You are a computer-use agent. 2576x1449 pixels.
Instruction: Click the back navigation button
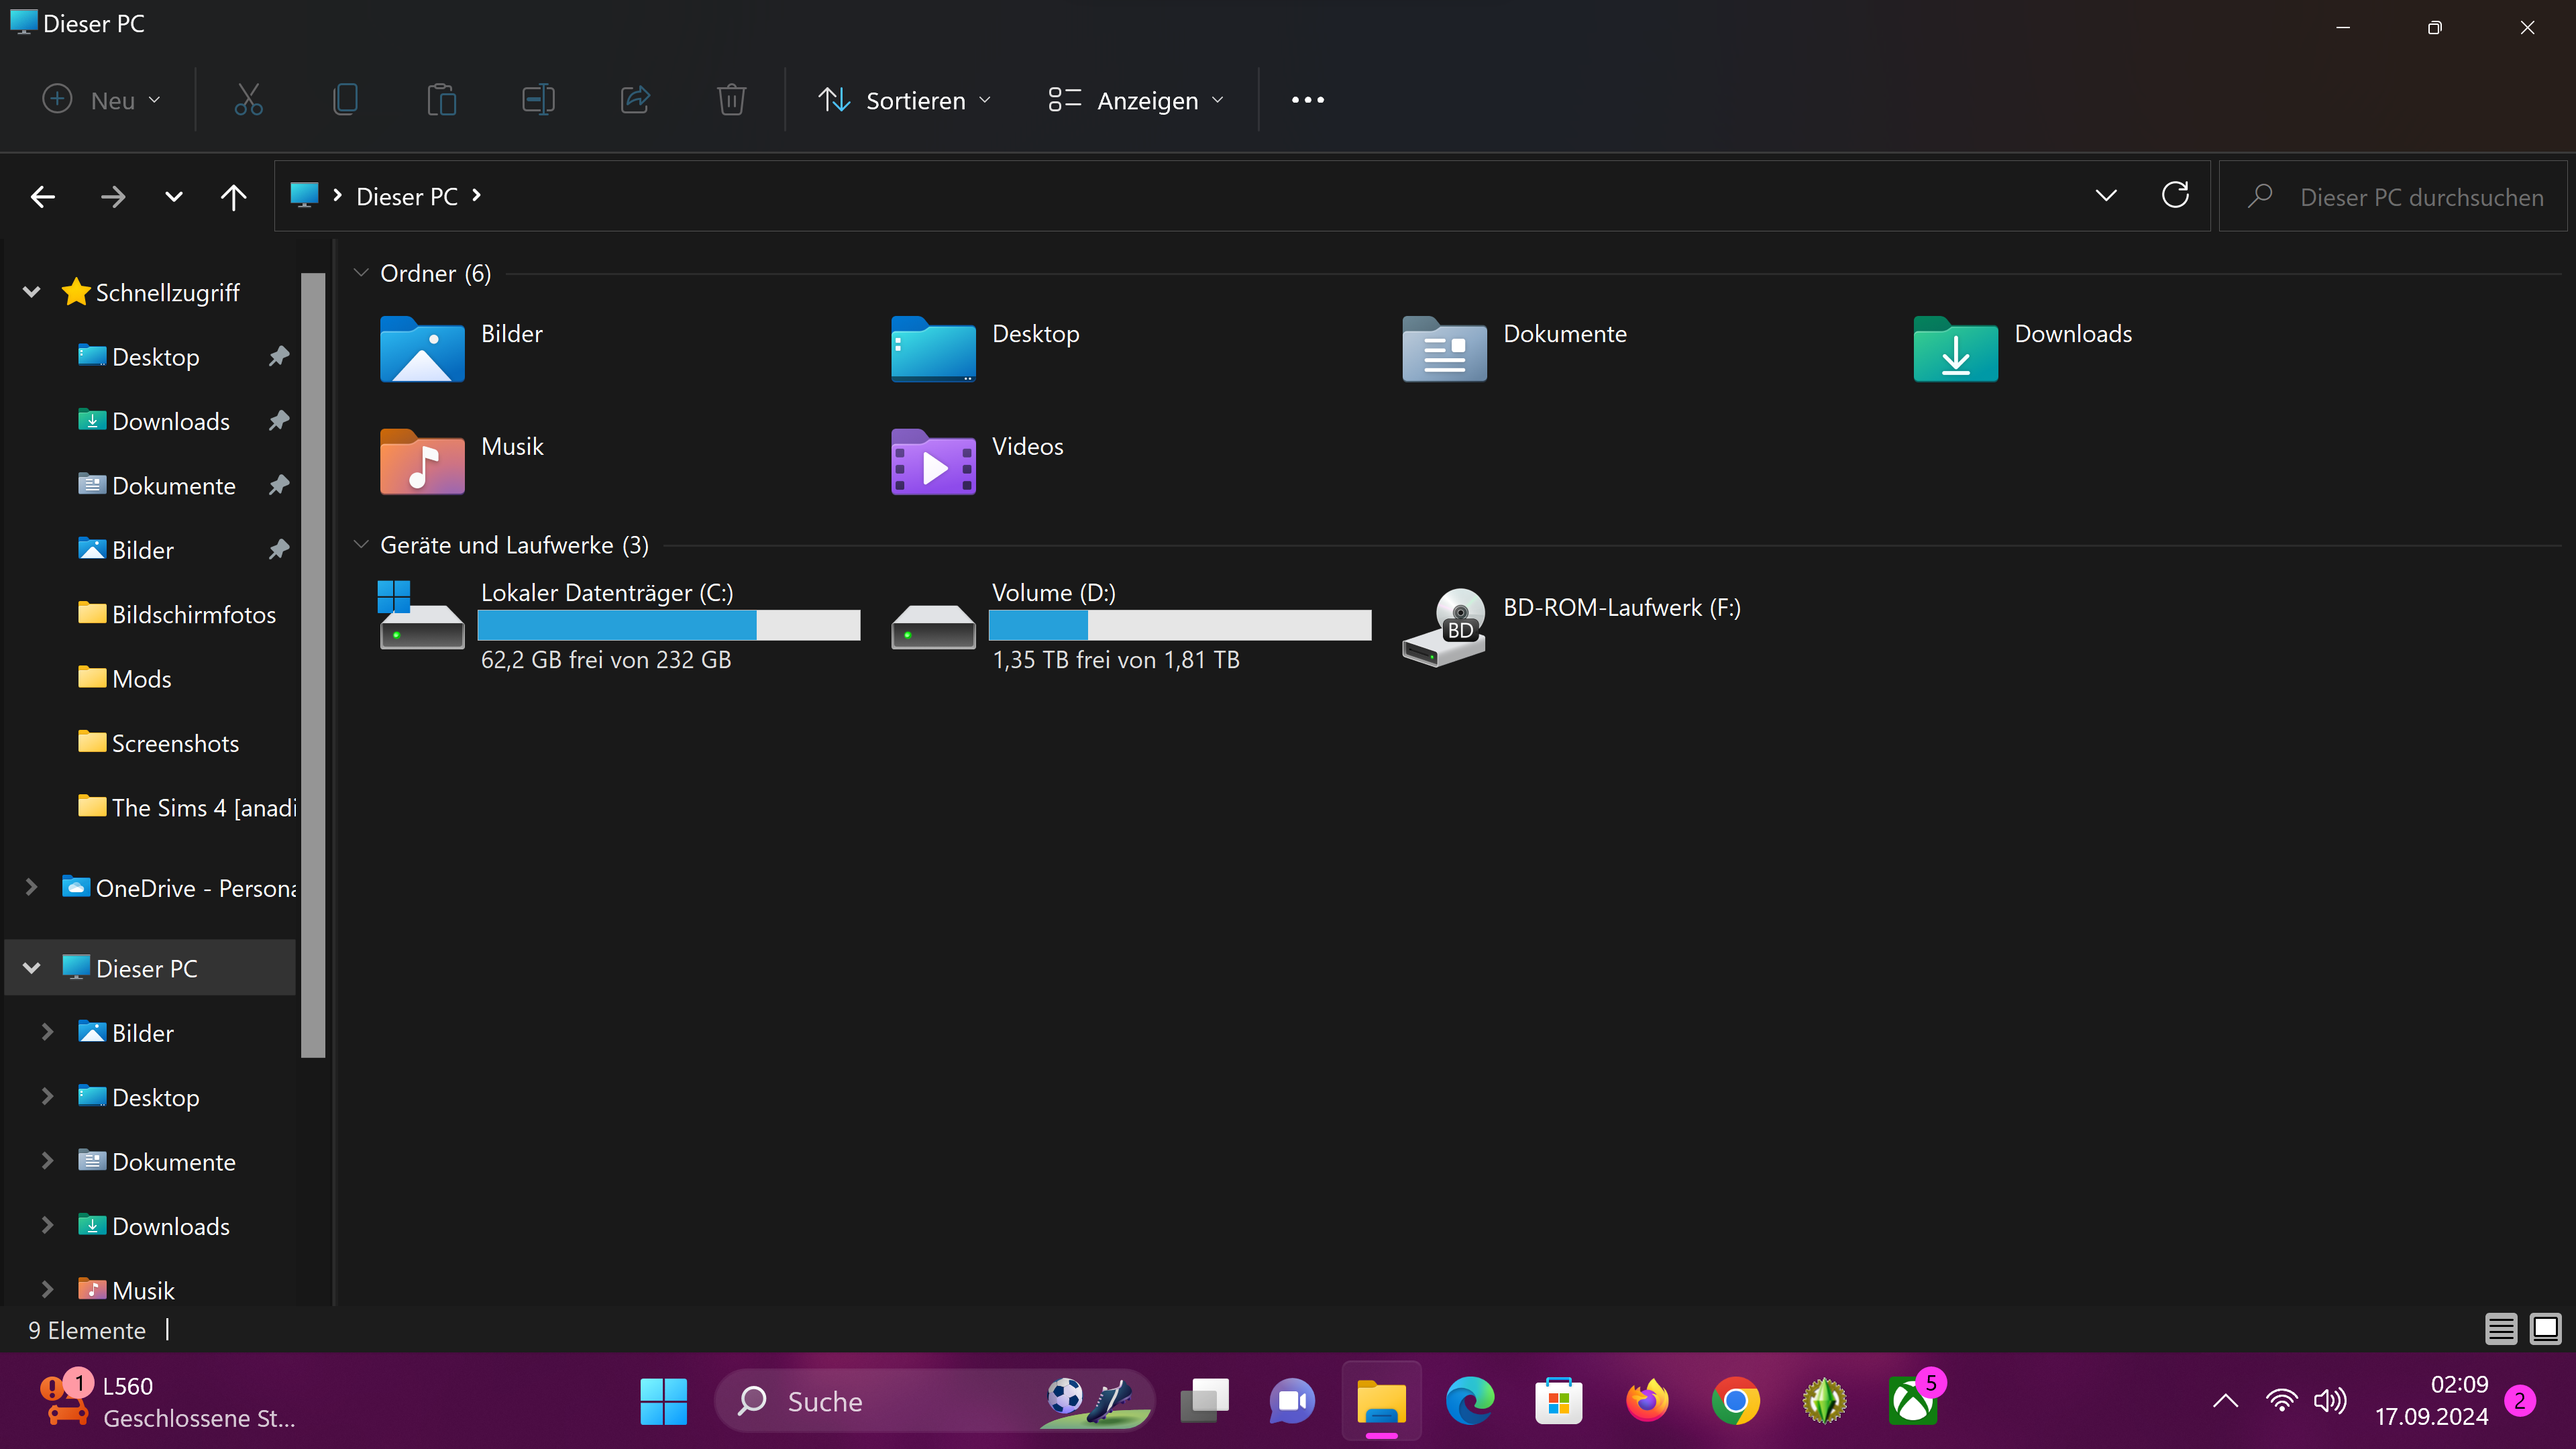[42, 196]
